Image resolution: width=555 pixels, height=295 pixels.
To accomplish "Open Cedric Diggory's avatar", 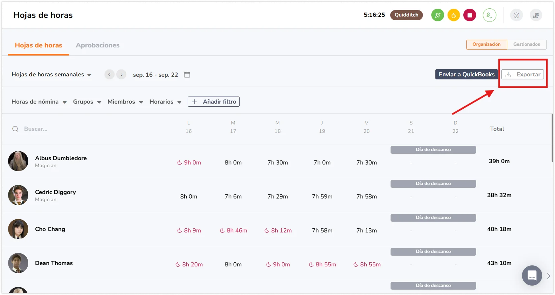I will point(18,195).
